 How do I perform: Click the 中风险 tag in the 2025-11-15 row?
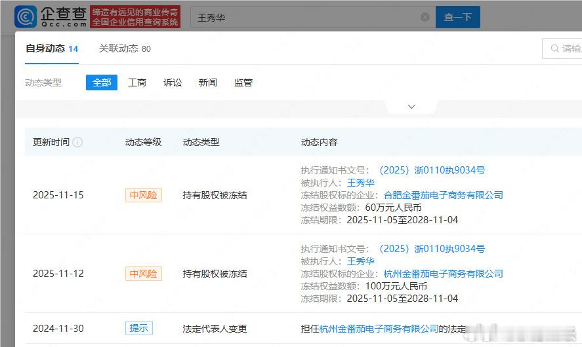coord(144,195)
